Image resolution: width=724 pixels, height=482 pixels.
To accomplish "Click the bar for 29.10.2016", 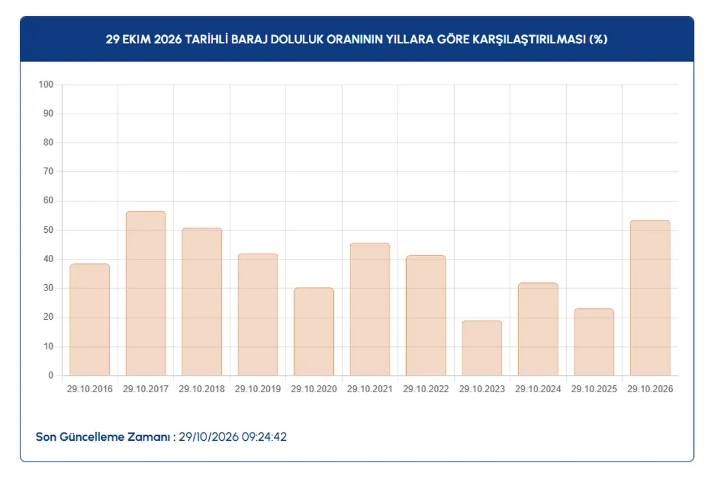I will 89,320.
